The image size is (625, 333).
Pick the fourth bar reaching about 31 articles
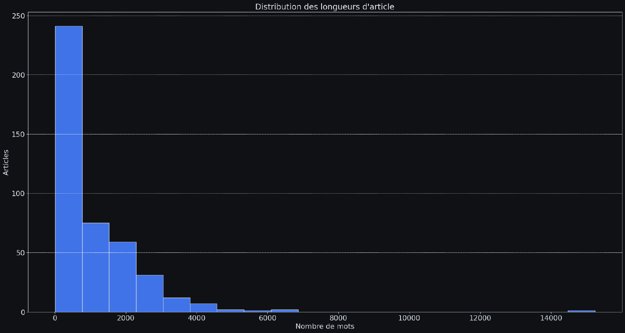tap(150, 294)
